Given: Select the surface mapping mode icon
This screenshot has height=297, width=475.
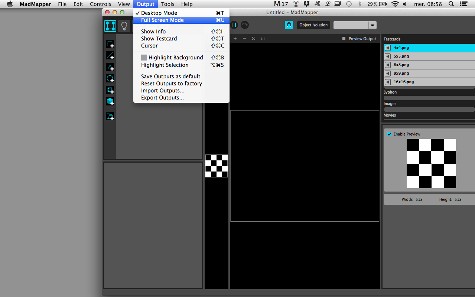Looking at the screenshot, I should [x=110, y=26].
